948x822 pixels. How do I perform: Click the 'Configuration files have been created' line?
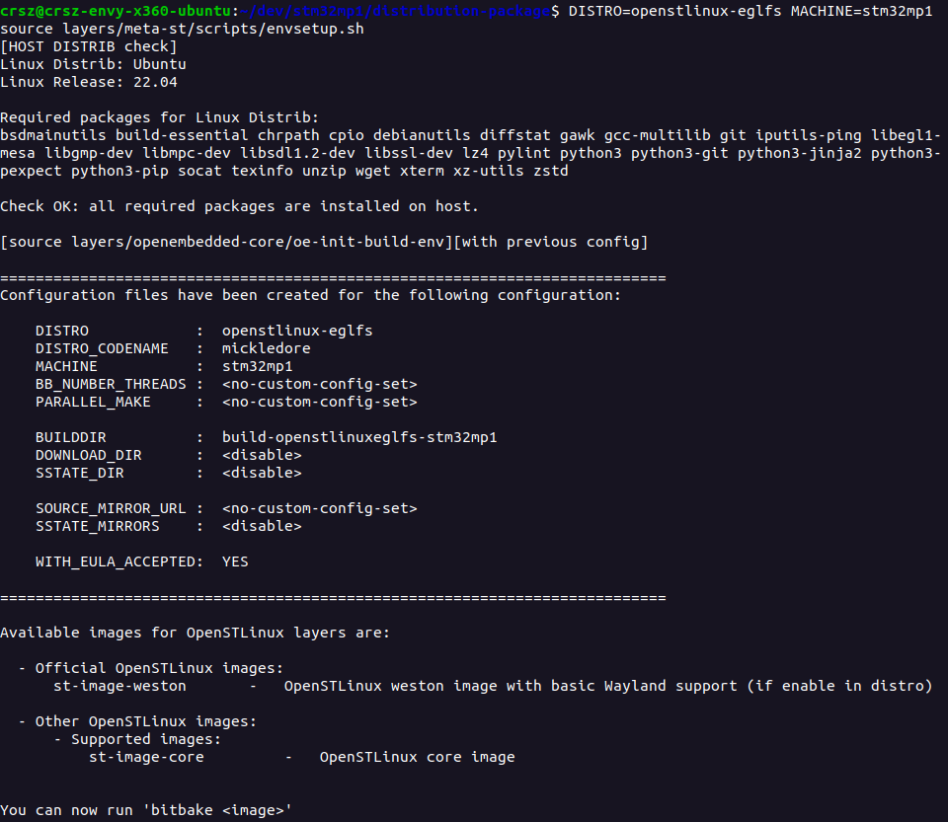click(x=311, y=295)
